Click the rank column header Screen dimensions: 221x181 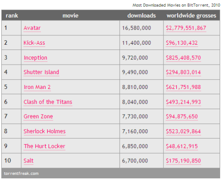point(12,15)
